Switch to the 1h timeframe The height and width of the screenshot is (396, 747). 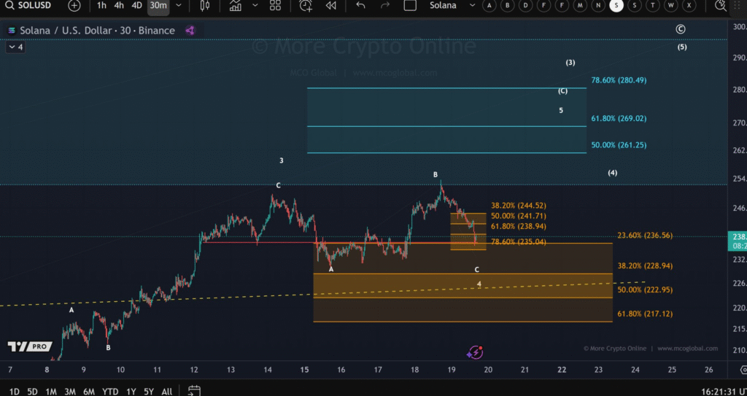(x=101, y=5)
